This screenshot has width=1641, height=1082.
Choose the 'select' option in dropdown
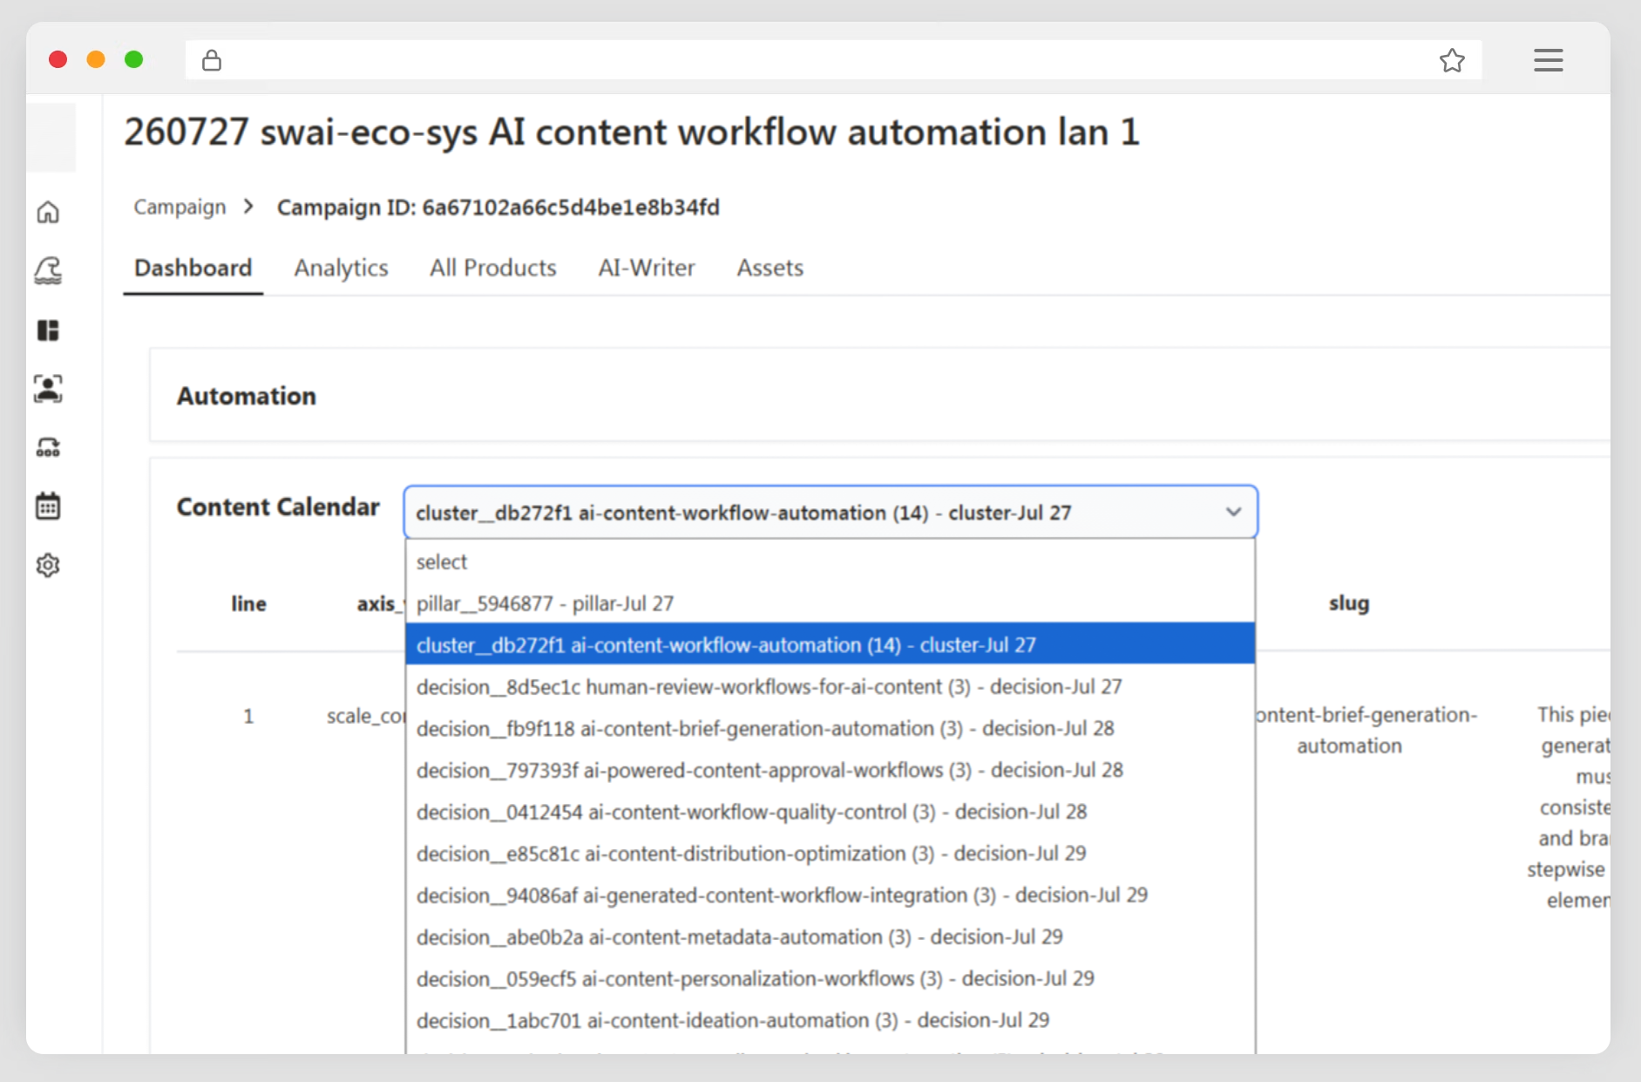click(x=831, y=561)
